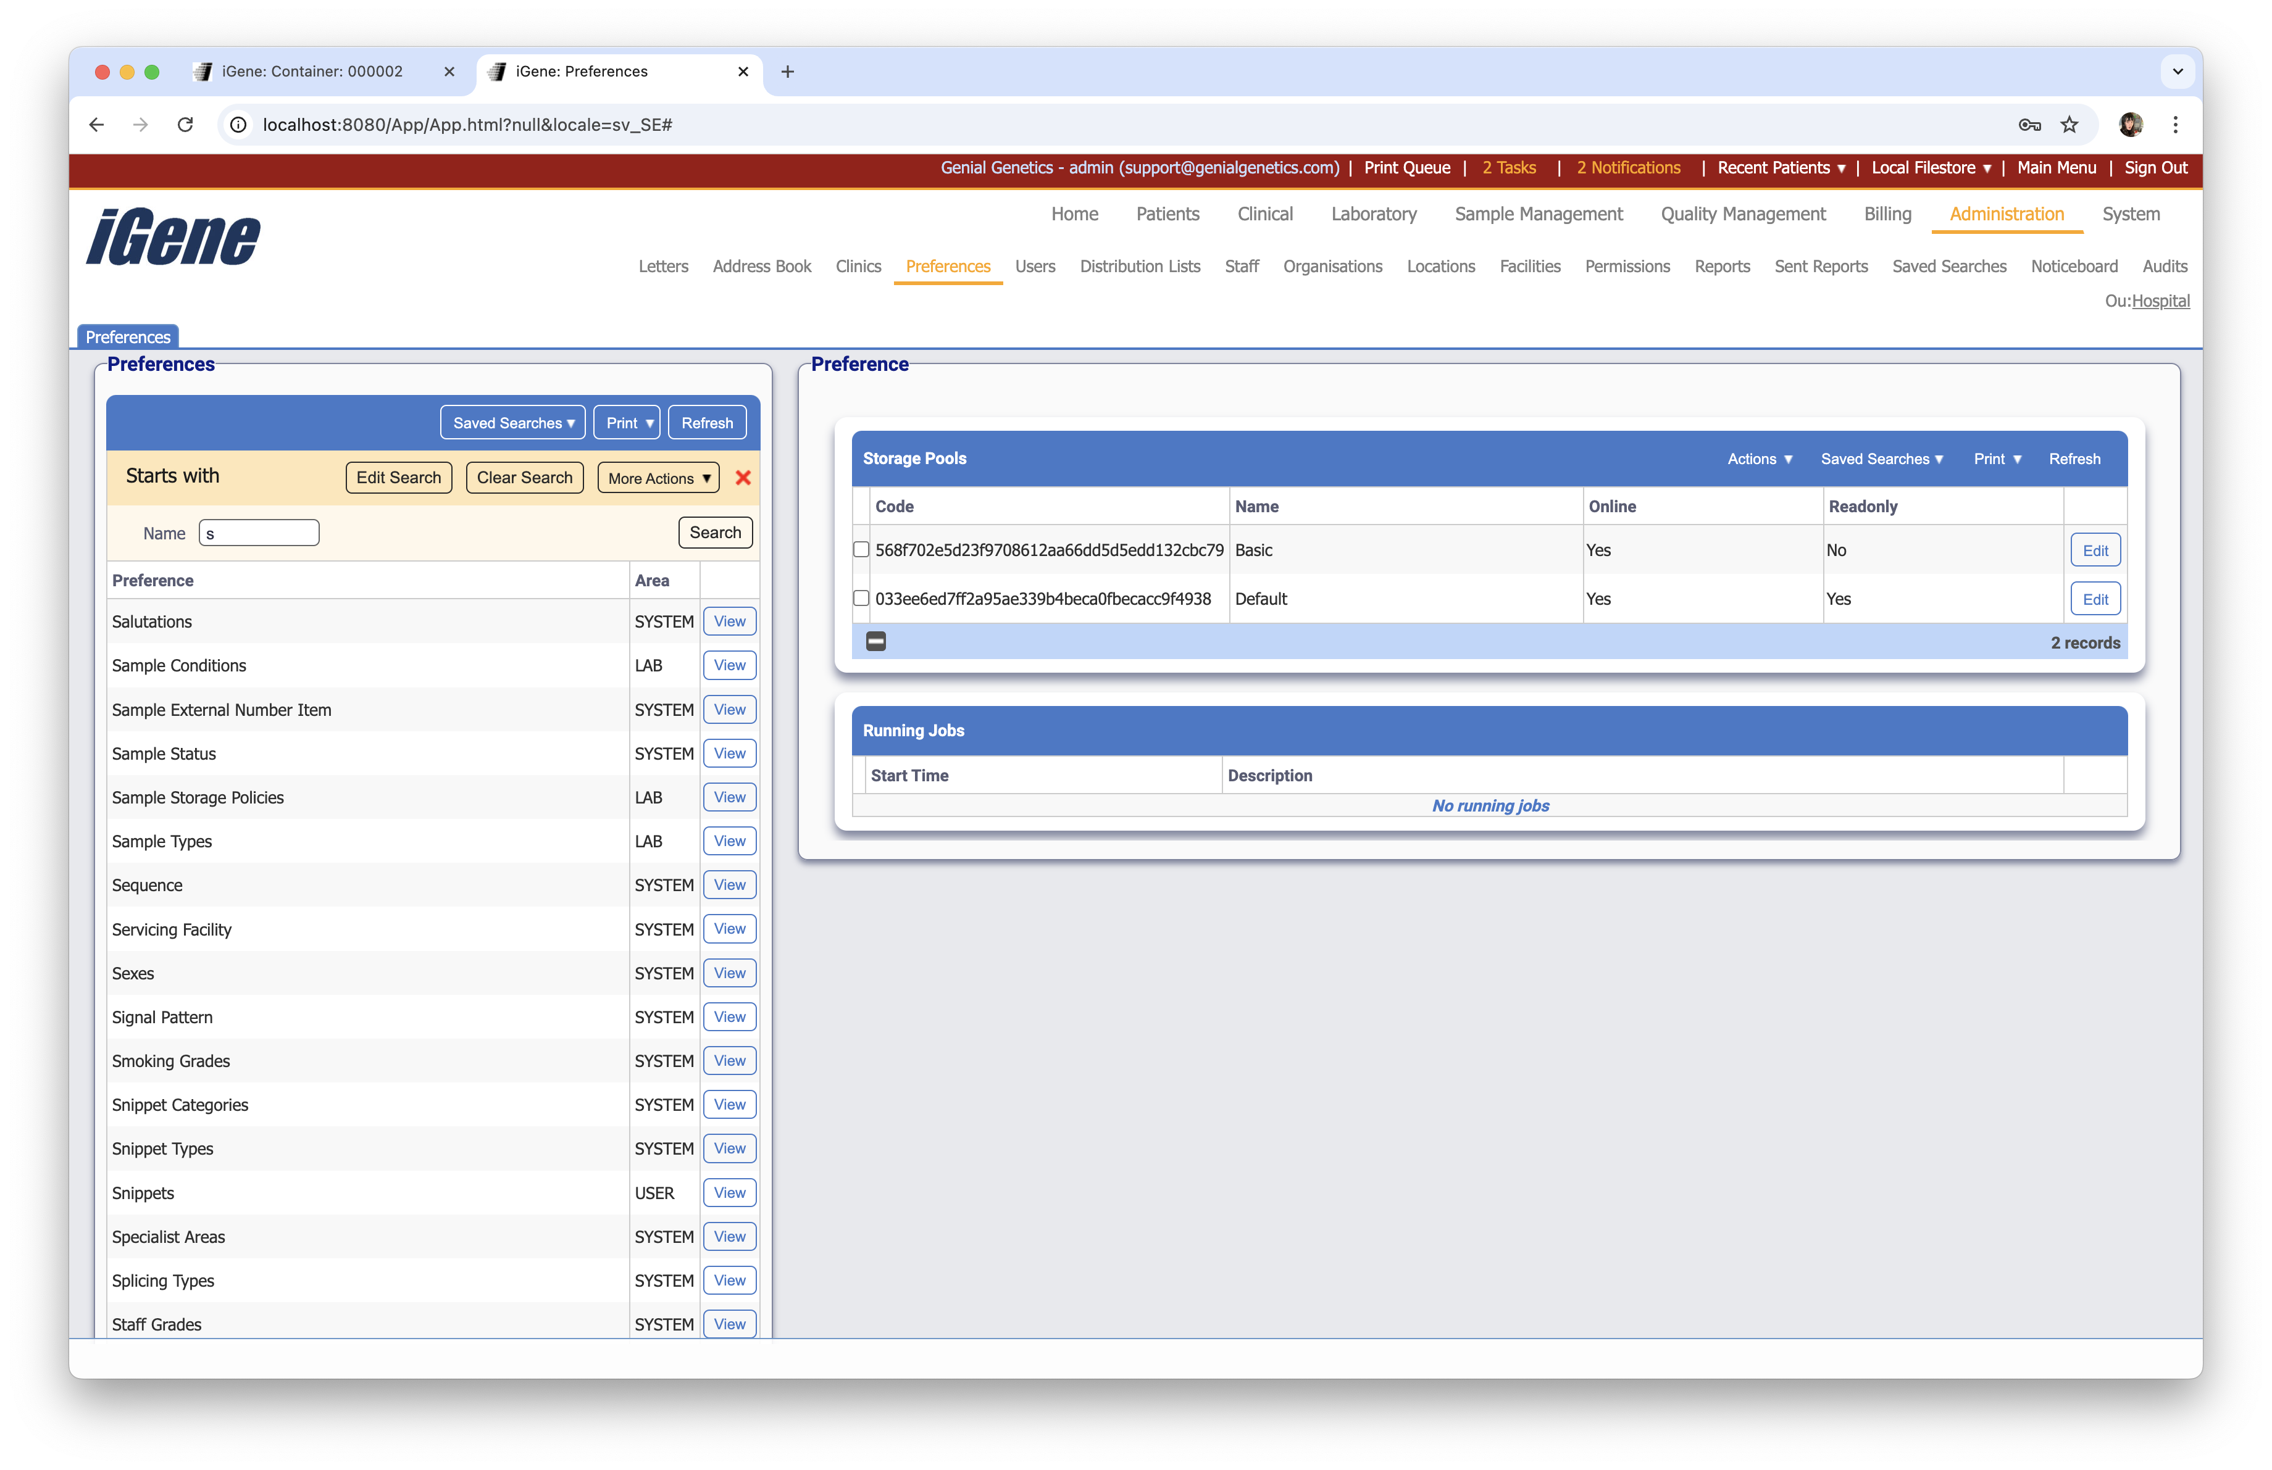Open Storage Pools Actions dropdown
The image size is (2272, 1470).
coord(1760,459)
